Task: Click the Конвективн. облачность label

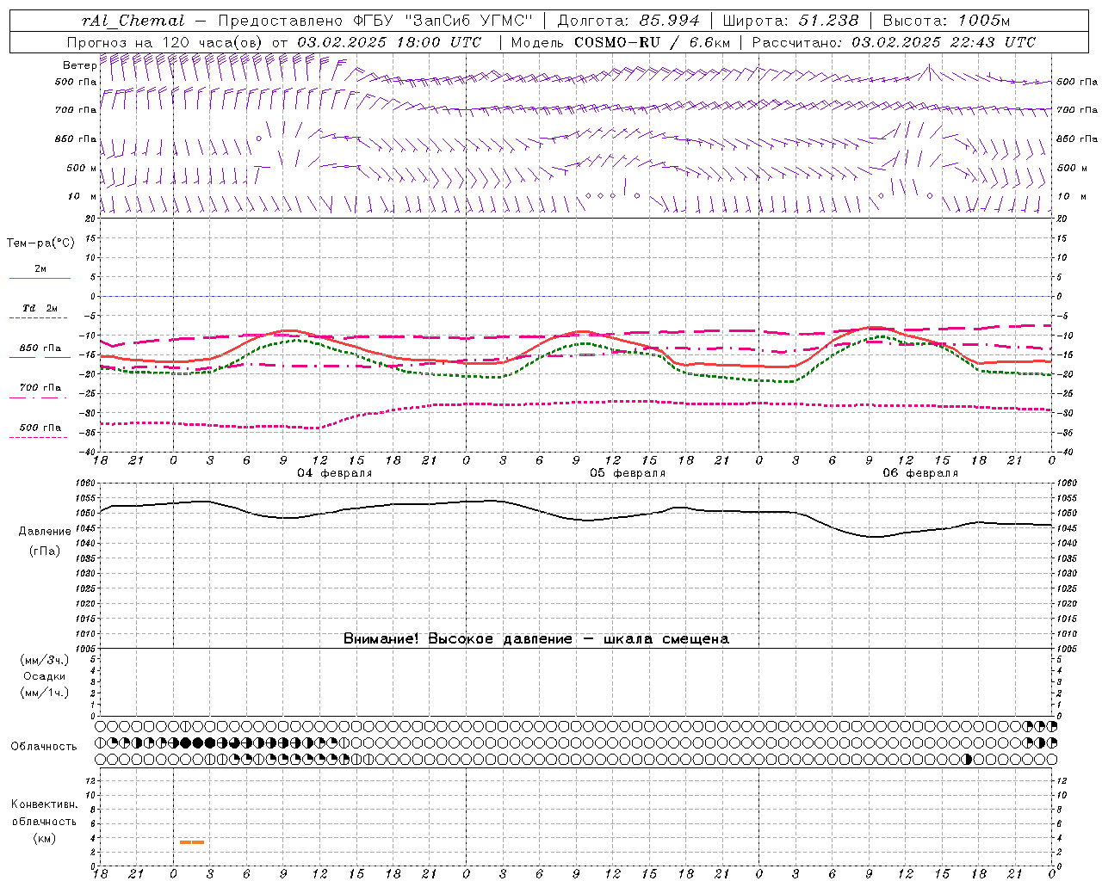Action: coord(44,813)
